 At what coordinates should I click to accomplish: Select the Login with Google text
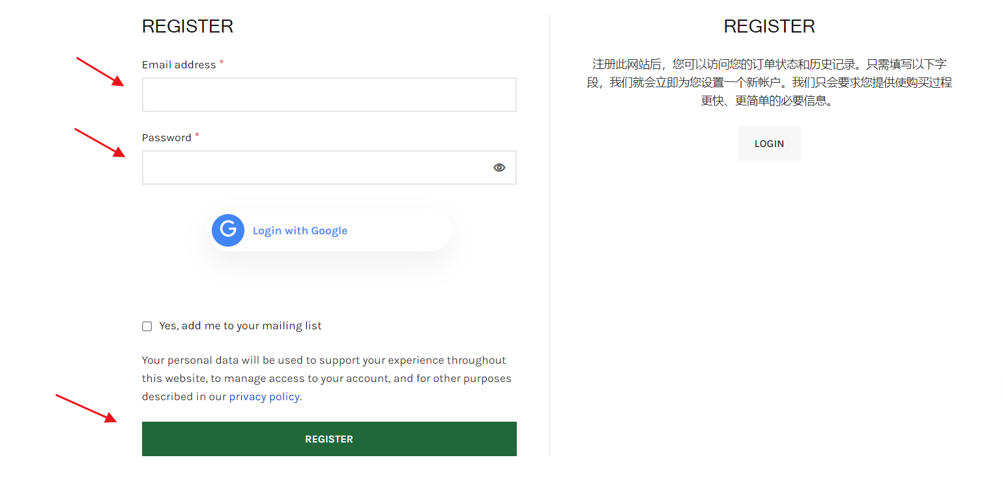click(300, 230)
